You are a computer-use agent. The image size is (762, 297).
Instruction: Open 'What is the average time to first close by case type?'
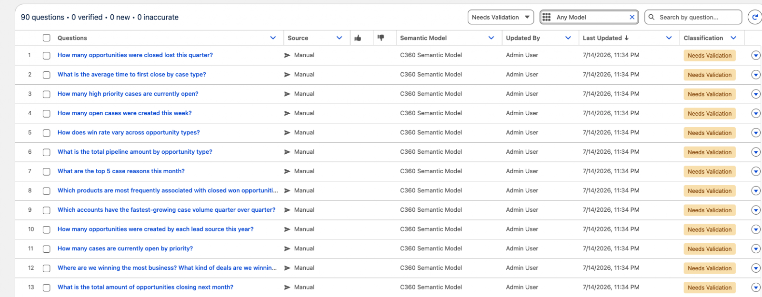pyautogui.click(x=132, y=74)
